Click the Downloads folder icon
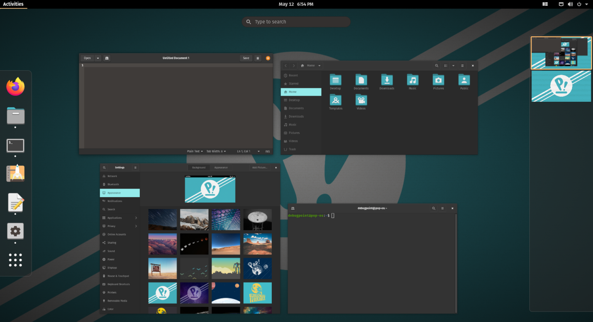The width and height of the screenshot is (593, 322). pos(386,80)
